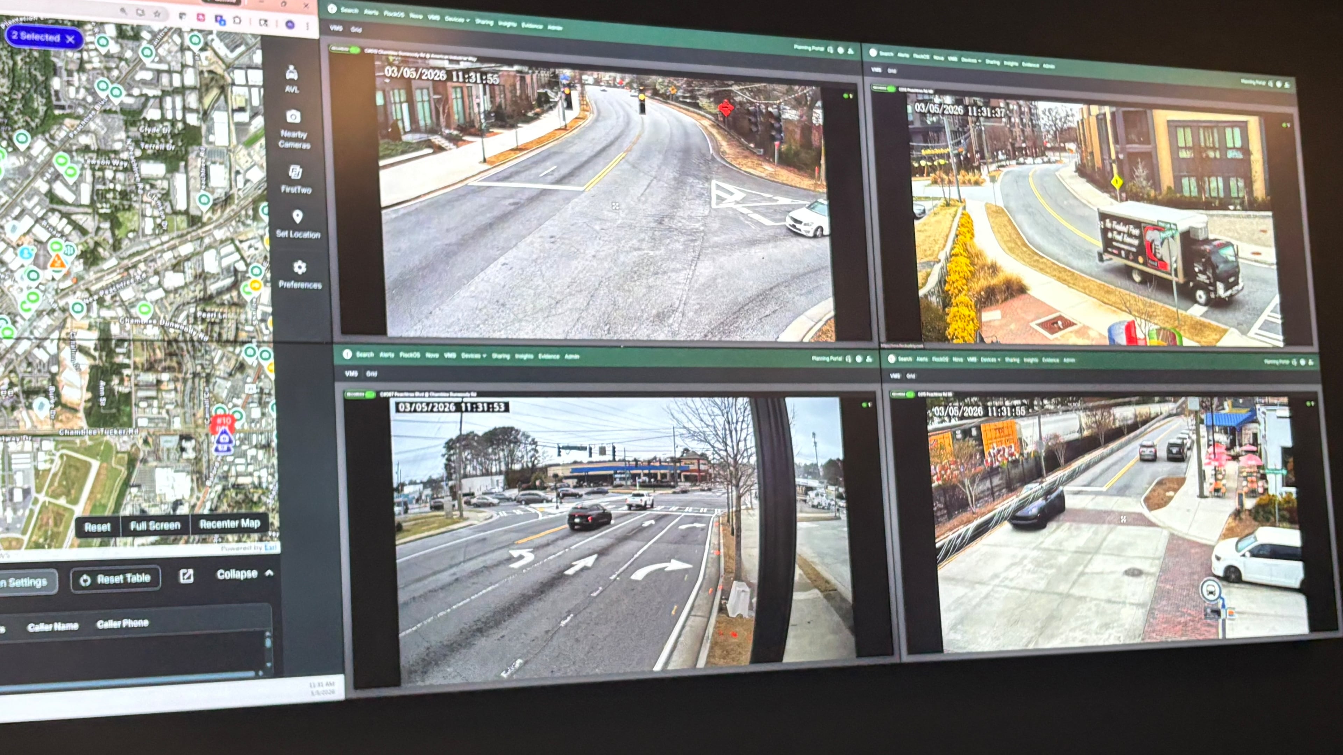
Task: Expand Devices dropdown in lower-right Flock window
Action: click(x=990, y=360)
